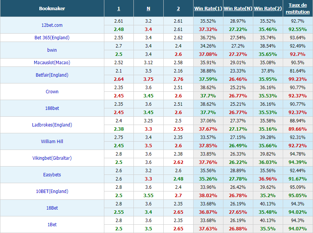Screen dimensions: 313x233
Task: Click 18Bet restitution 94.02%
Action: 298,212
